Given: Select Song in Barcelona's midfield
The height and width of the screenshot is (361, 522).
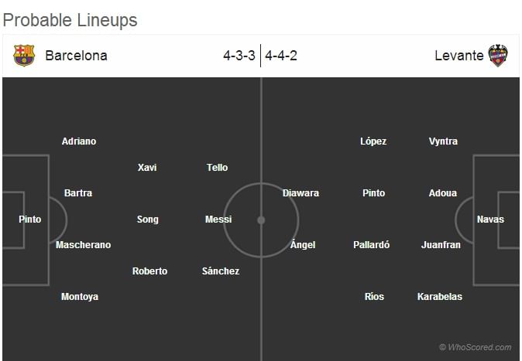Looking at the screenshot, I should click(x=147, y=220).
